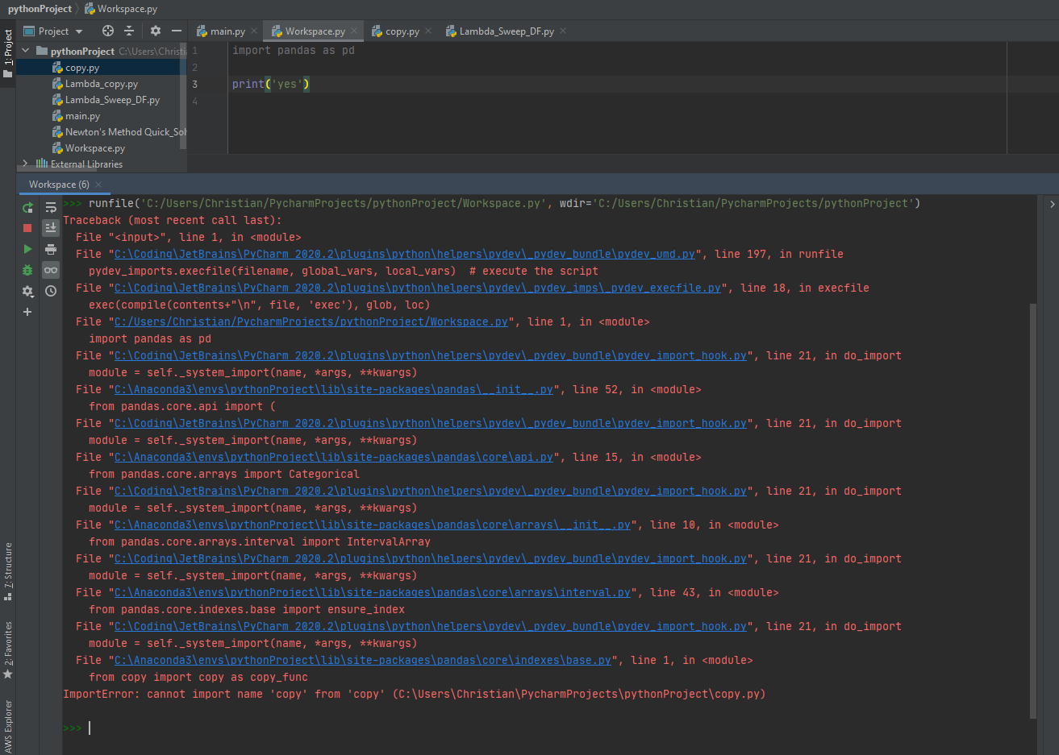Open console command history clock icon
Viewport: 1059px width, 755px height.
point(51,291)
